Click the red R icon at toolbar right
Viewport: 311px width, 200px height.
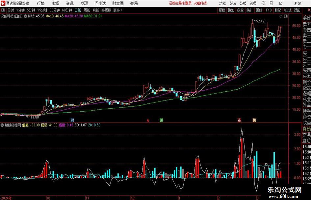[309, 10]
